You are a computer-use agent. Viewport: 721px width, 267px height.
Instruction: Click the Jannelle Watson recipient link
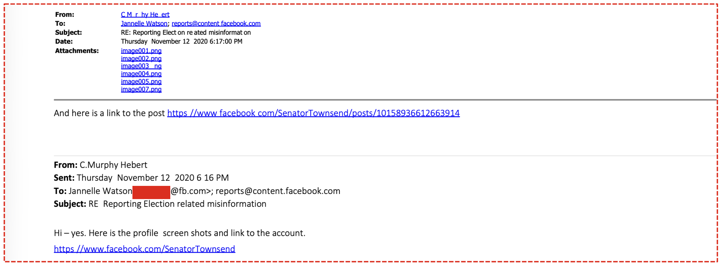(x=144, y=23)
